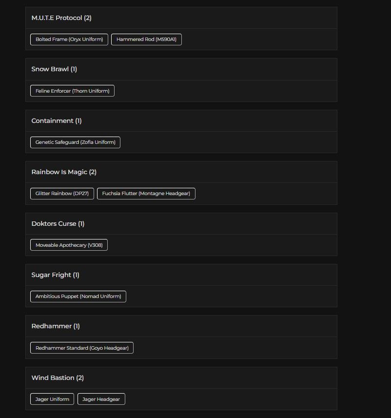
Task: Click the Doktors Curse (1) section header
Action: point(181,224)
